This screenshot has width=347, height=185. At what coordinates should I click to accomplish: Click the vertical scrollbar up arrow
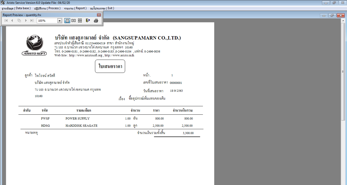point(343,21)
